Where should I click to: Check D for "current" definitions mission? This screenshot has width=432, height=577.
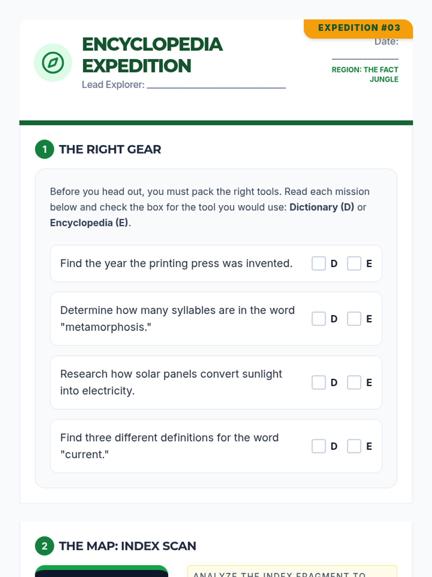319,446
